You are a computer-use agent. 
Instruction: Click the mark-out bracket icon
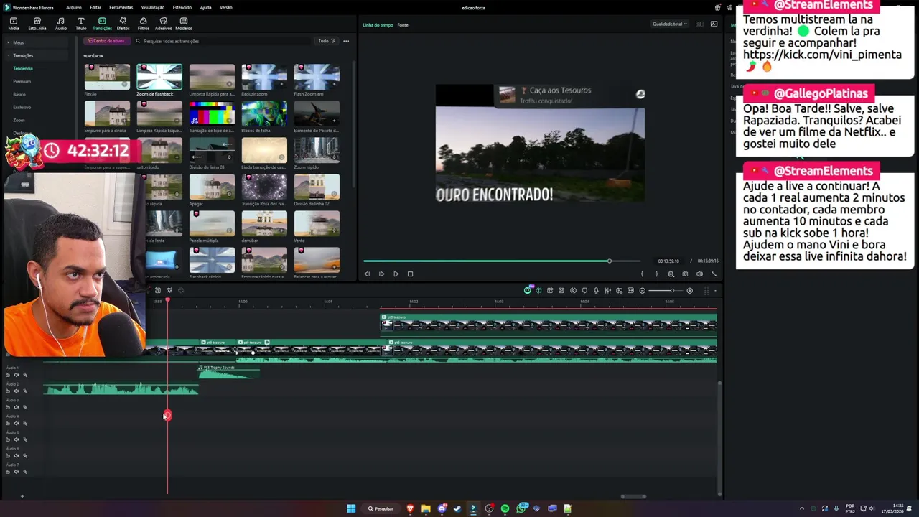pyautogui.click(x=656, y=274)
